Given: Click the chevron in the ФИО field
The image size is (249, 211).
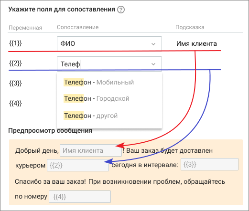Looking at the screenshot, I should point(153,44).
